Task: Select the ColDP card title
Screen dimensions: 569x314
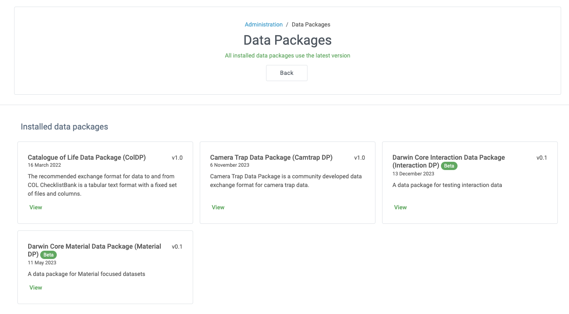Action: 87,157
